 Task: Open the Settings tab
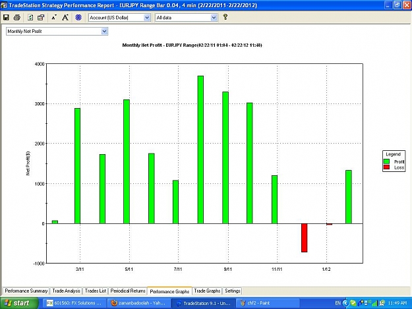tap(233, 291)
